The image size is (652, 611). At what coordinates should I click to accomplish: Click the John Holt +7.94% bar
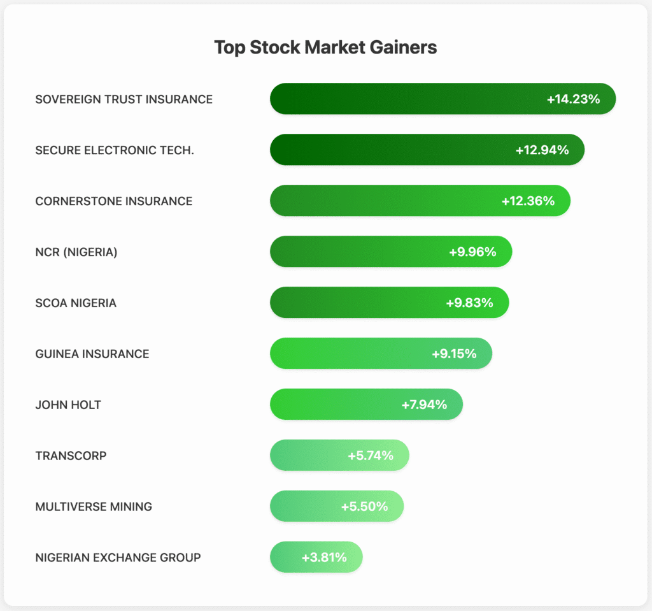pyautogui.click(x=366, y=405)
